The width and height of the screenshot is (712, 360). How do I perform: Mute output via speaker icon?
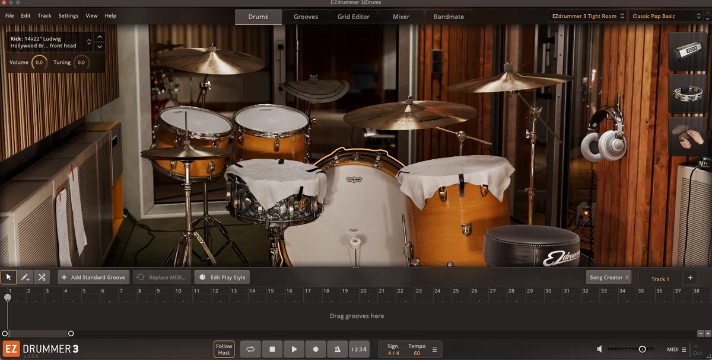pyautogui.click(x=600, y=349)
